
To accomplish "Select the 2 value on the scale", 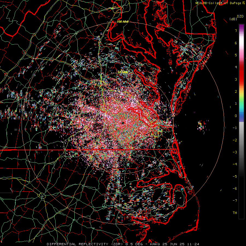I will 236,92.
